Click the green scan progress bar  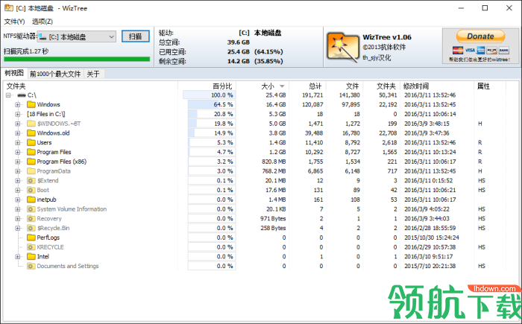click(x=77, y=59)
